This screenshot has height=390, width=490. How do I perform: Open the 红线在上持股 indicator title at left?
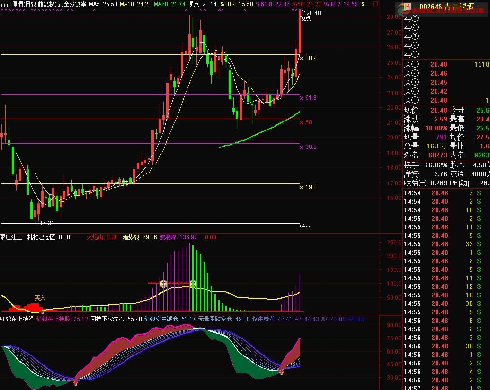pyautogui.click(x=17, y=319)
